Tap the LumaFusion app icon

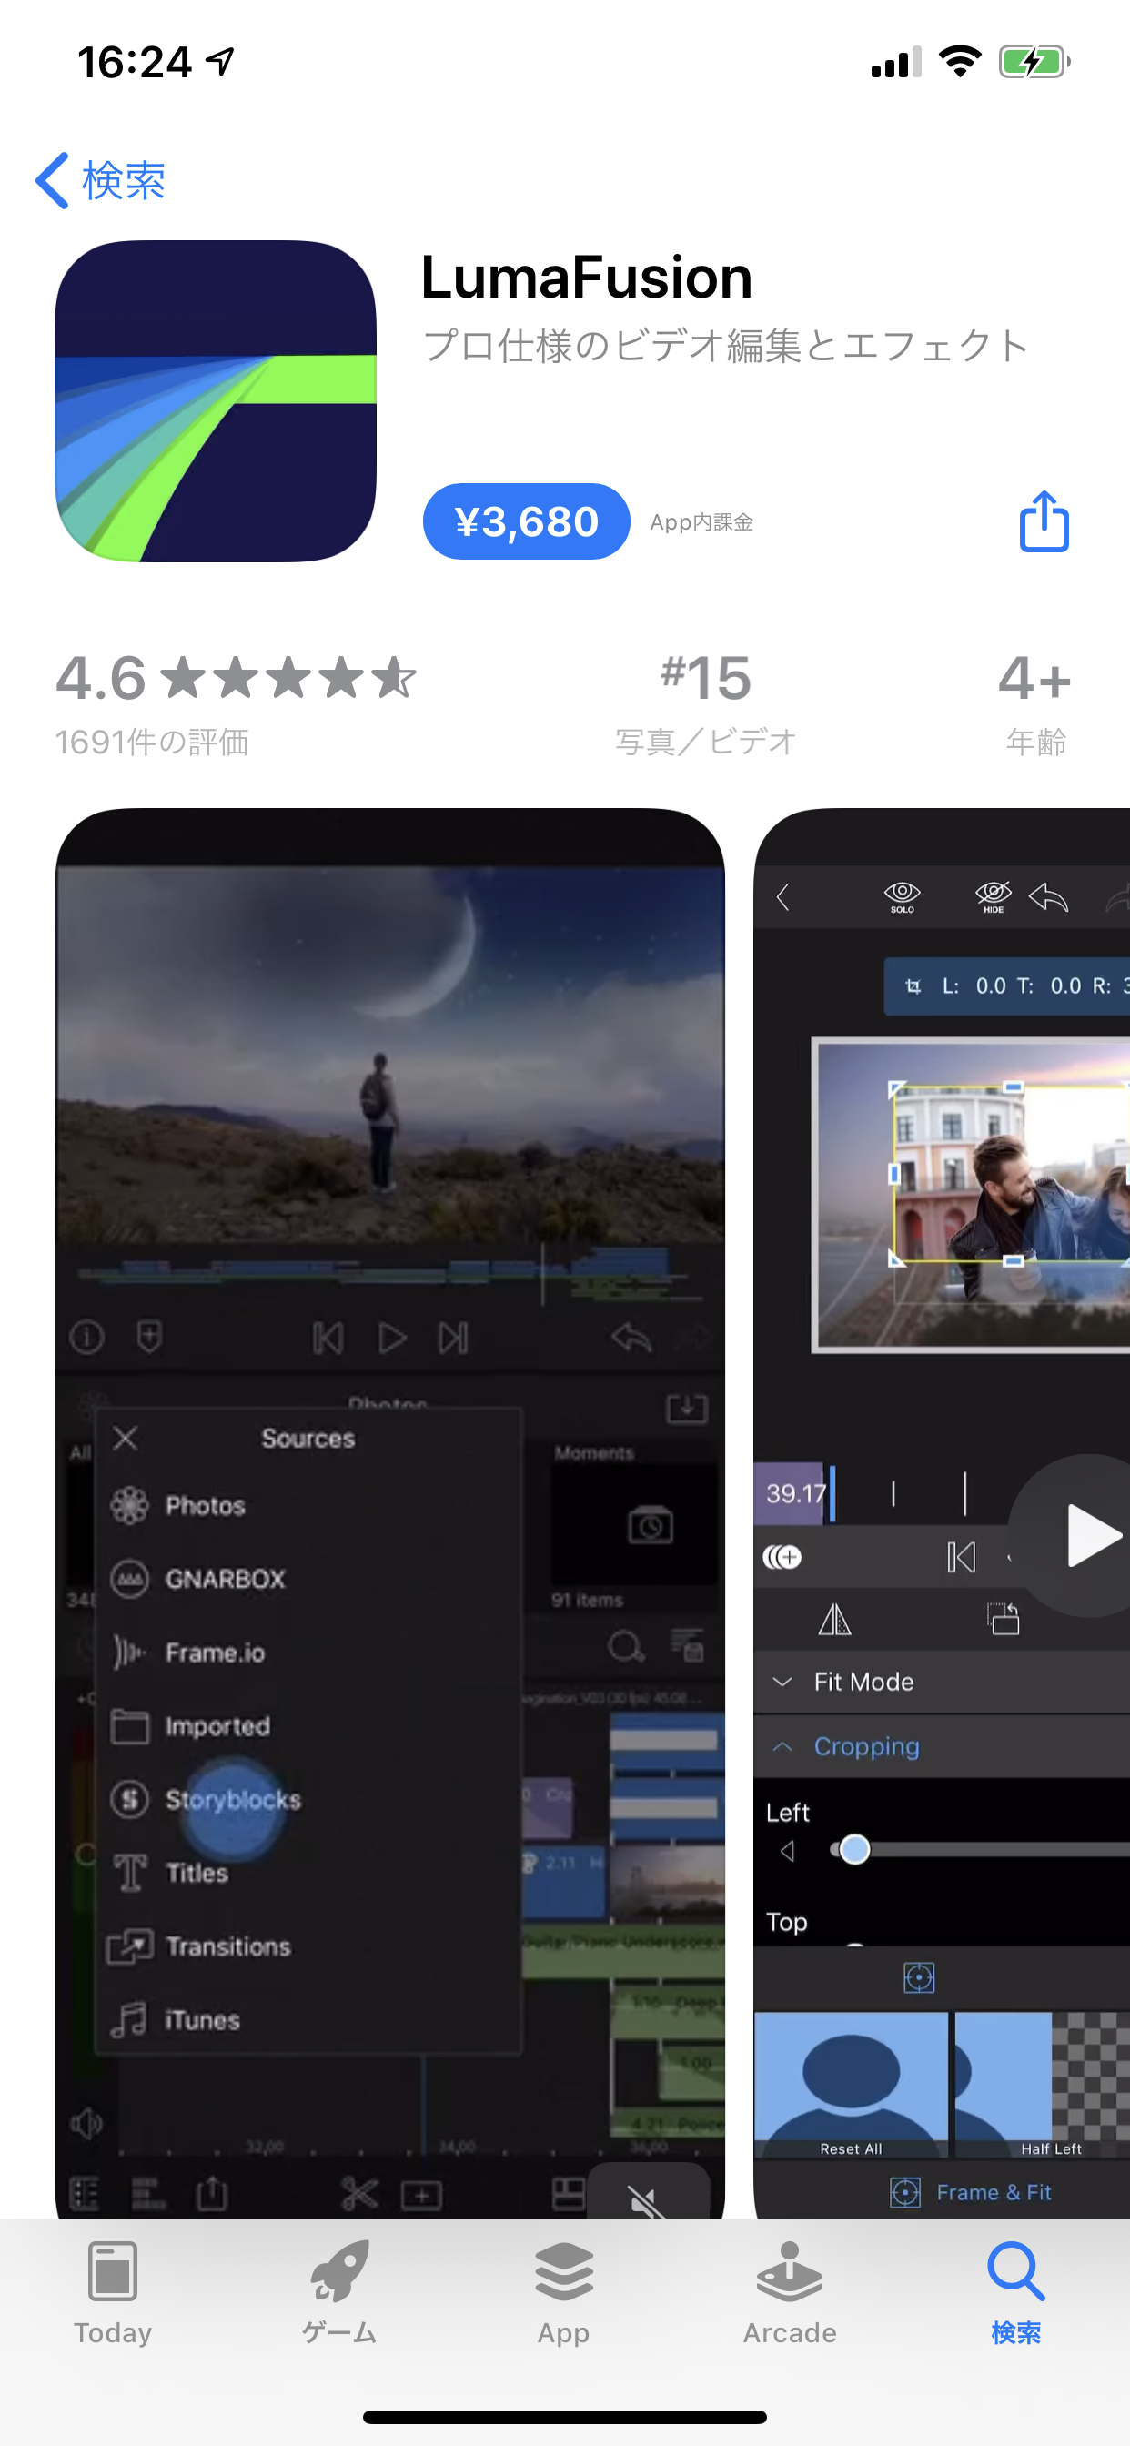(216, 400)
